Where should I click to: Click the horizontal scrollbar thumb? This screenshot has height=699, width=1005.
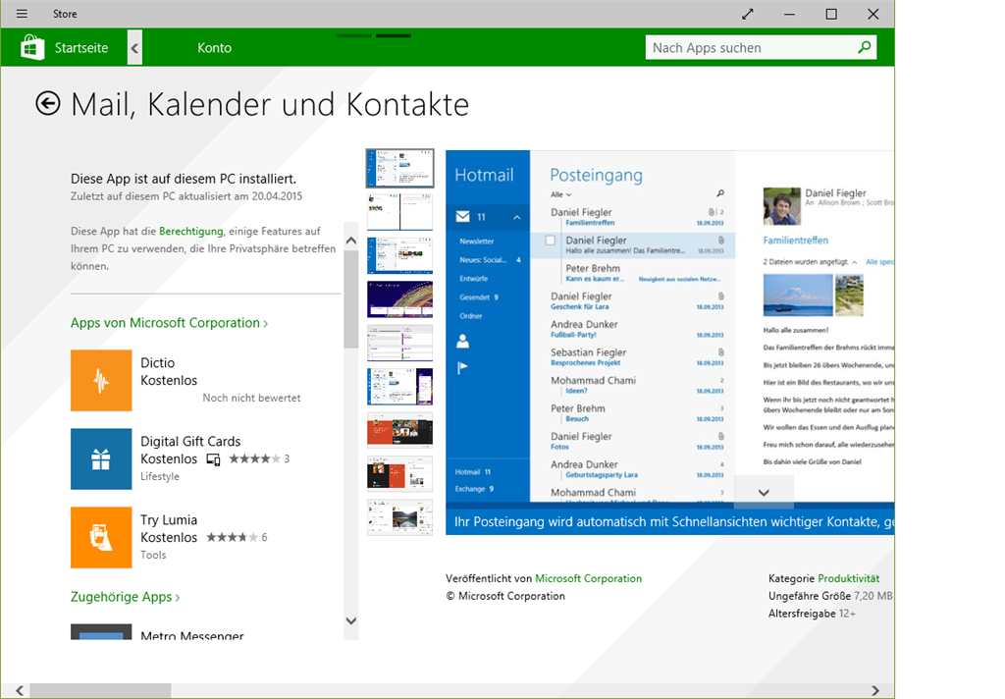click(100, 690)
